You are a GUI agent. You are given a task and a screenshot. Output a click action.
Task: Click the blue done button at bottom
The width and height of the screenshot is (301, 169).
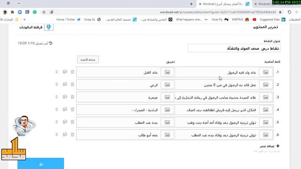(41, 163)
